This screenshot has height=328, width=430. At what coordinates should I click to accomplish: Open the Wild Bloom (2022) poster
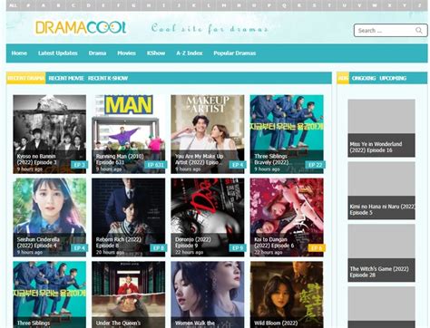tap(287, 294)
